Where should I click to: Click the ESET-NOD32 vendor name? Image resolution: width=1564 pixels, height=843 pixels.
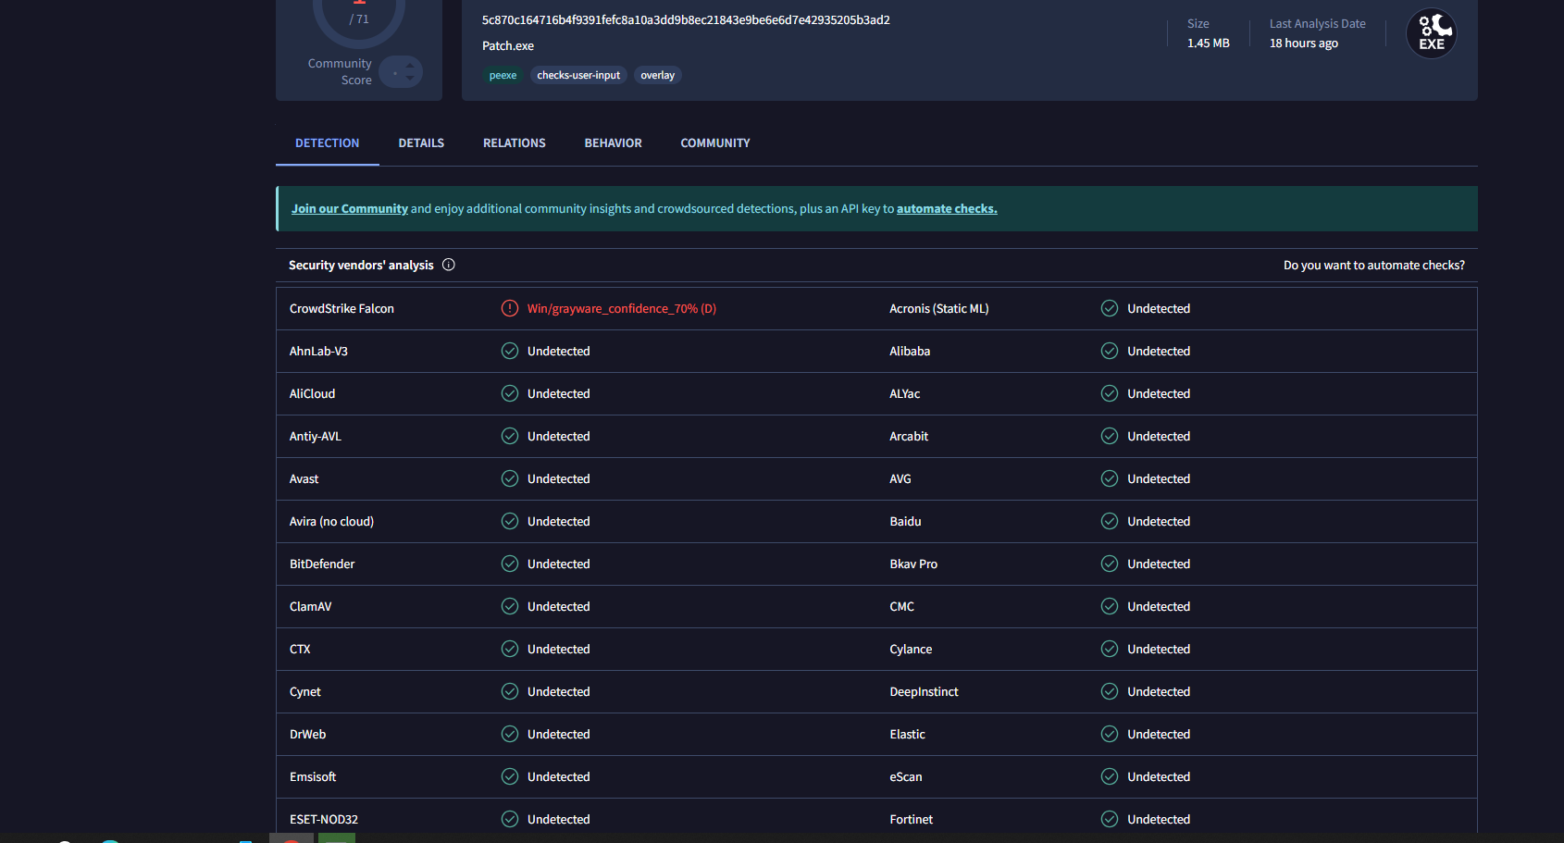coord(324,820)
